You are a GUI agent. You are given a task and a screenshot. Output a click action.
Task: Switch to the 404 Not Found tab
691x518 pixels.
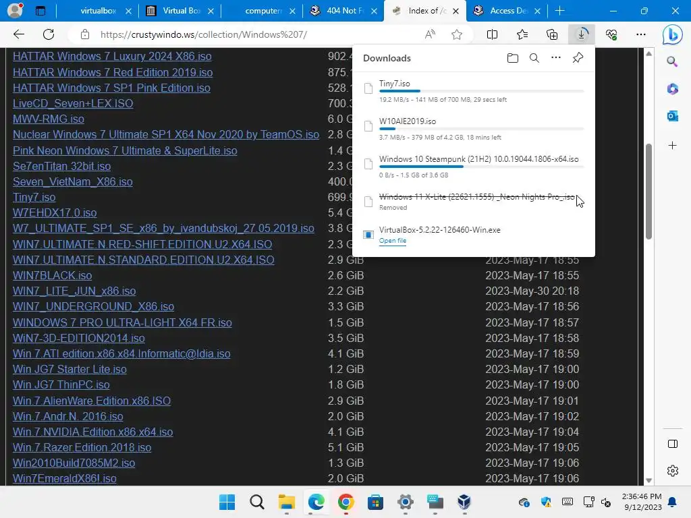(x=343, y=11)
